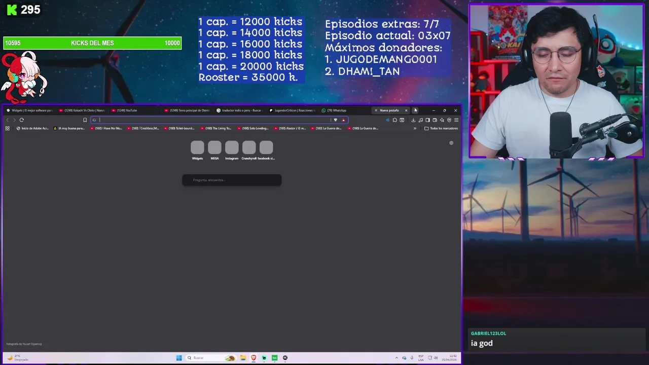Screen dimensions: 649x365
Task: Open IA muy buena para... bookmark
Action: click(x=69, y=128)
